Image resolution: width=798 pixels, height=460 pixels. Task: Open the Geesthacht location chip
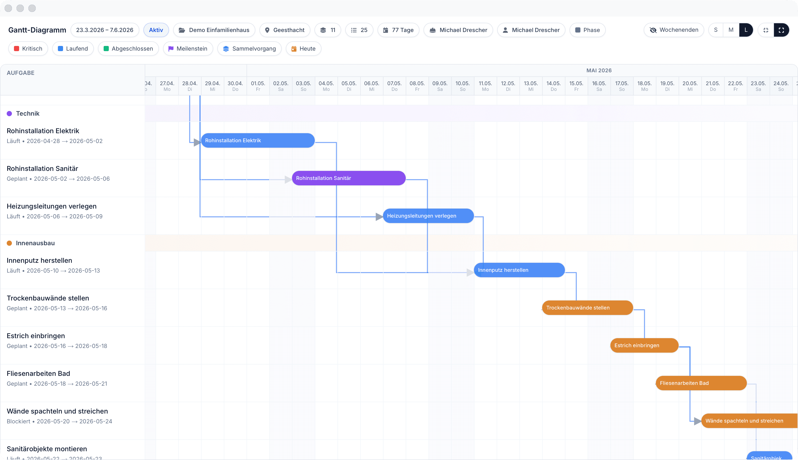pyautogui.click(x=285, y=30)
